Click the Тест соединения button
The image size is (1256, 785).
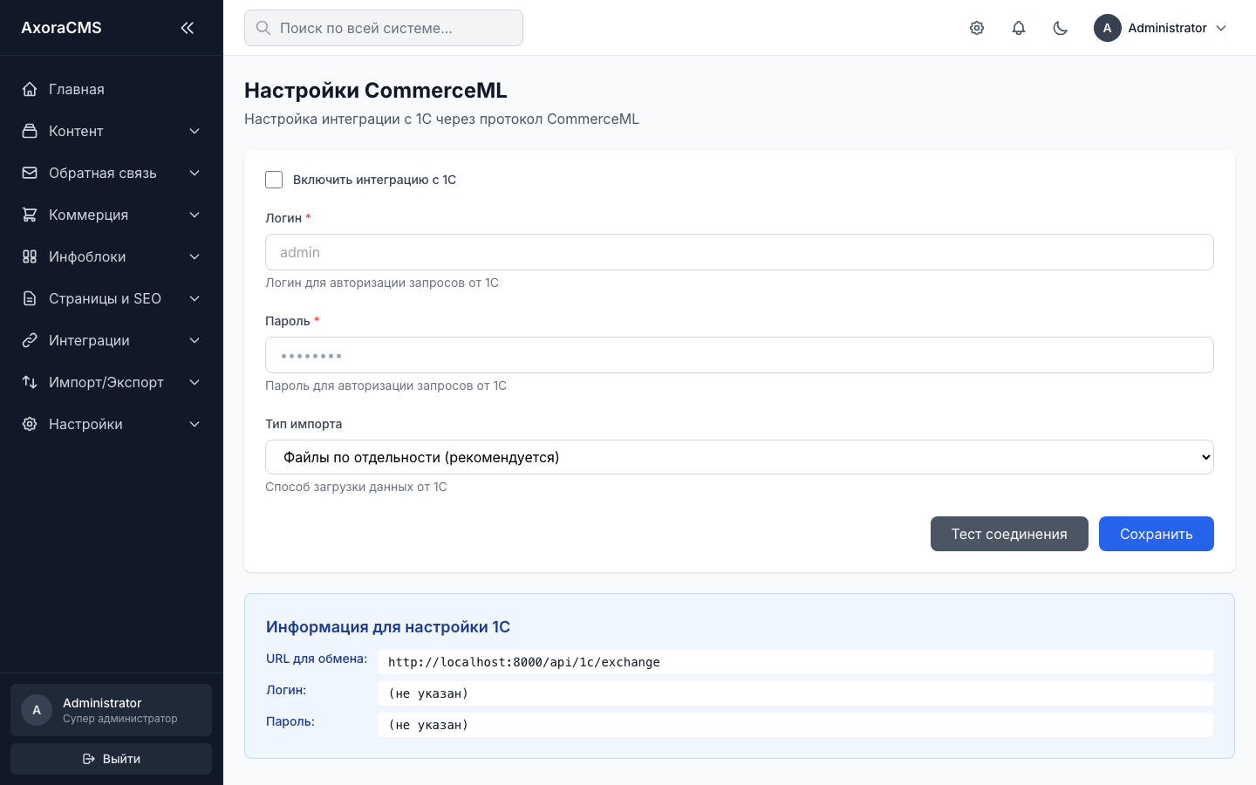pyautogui.click(x=1009, y=534)
